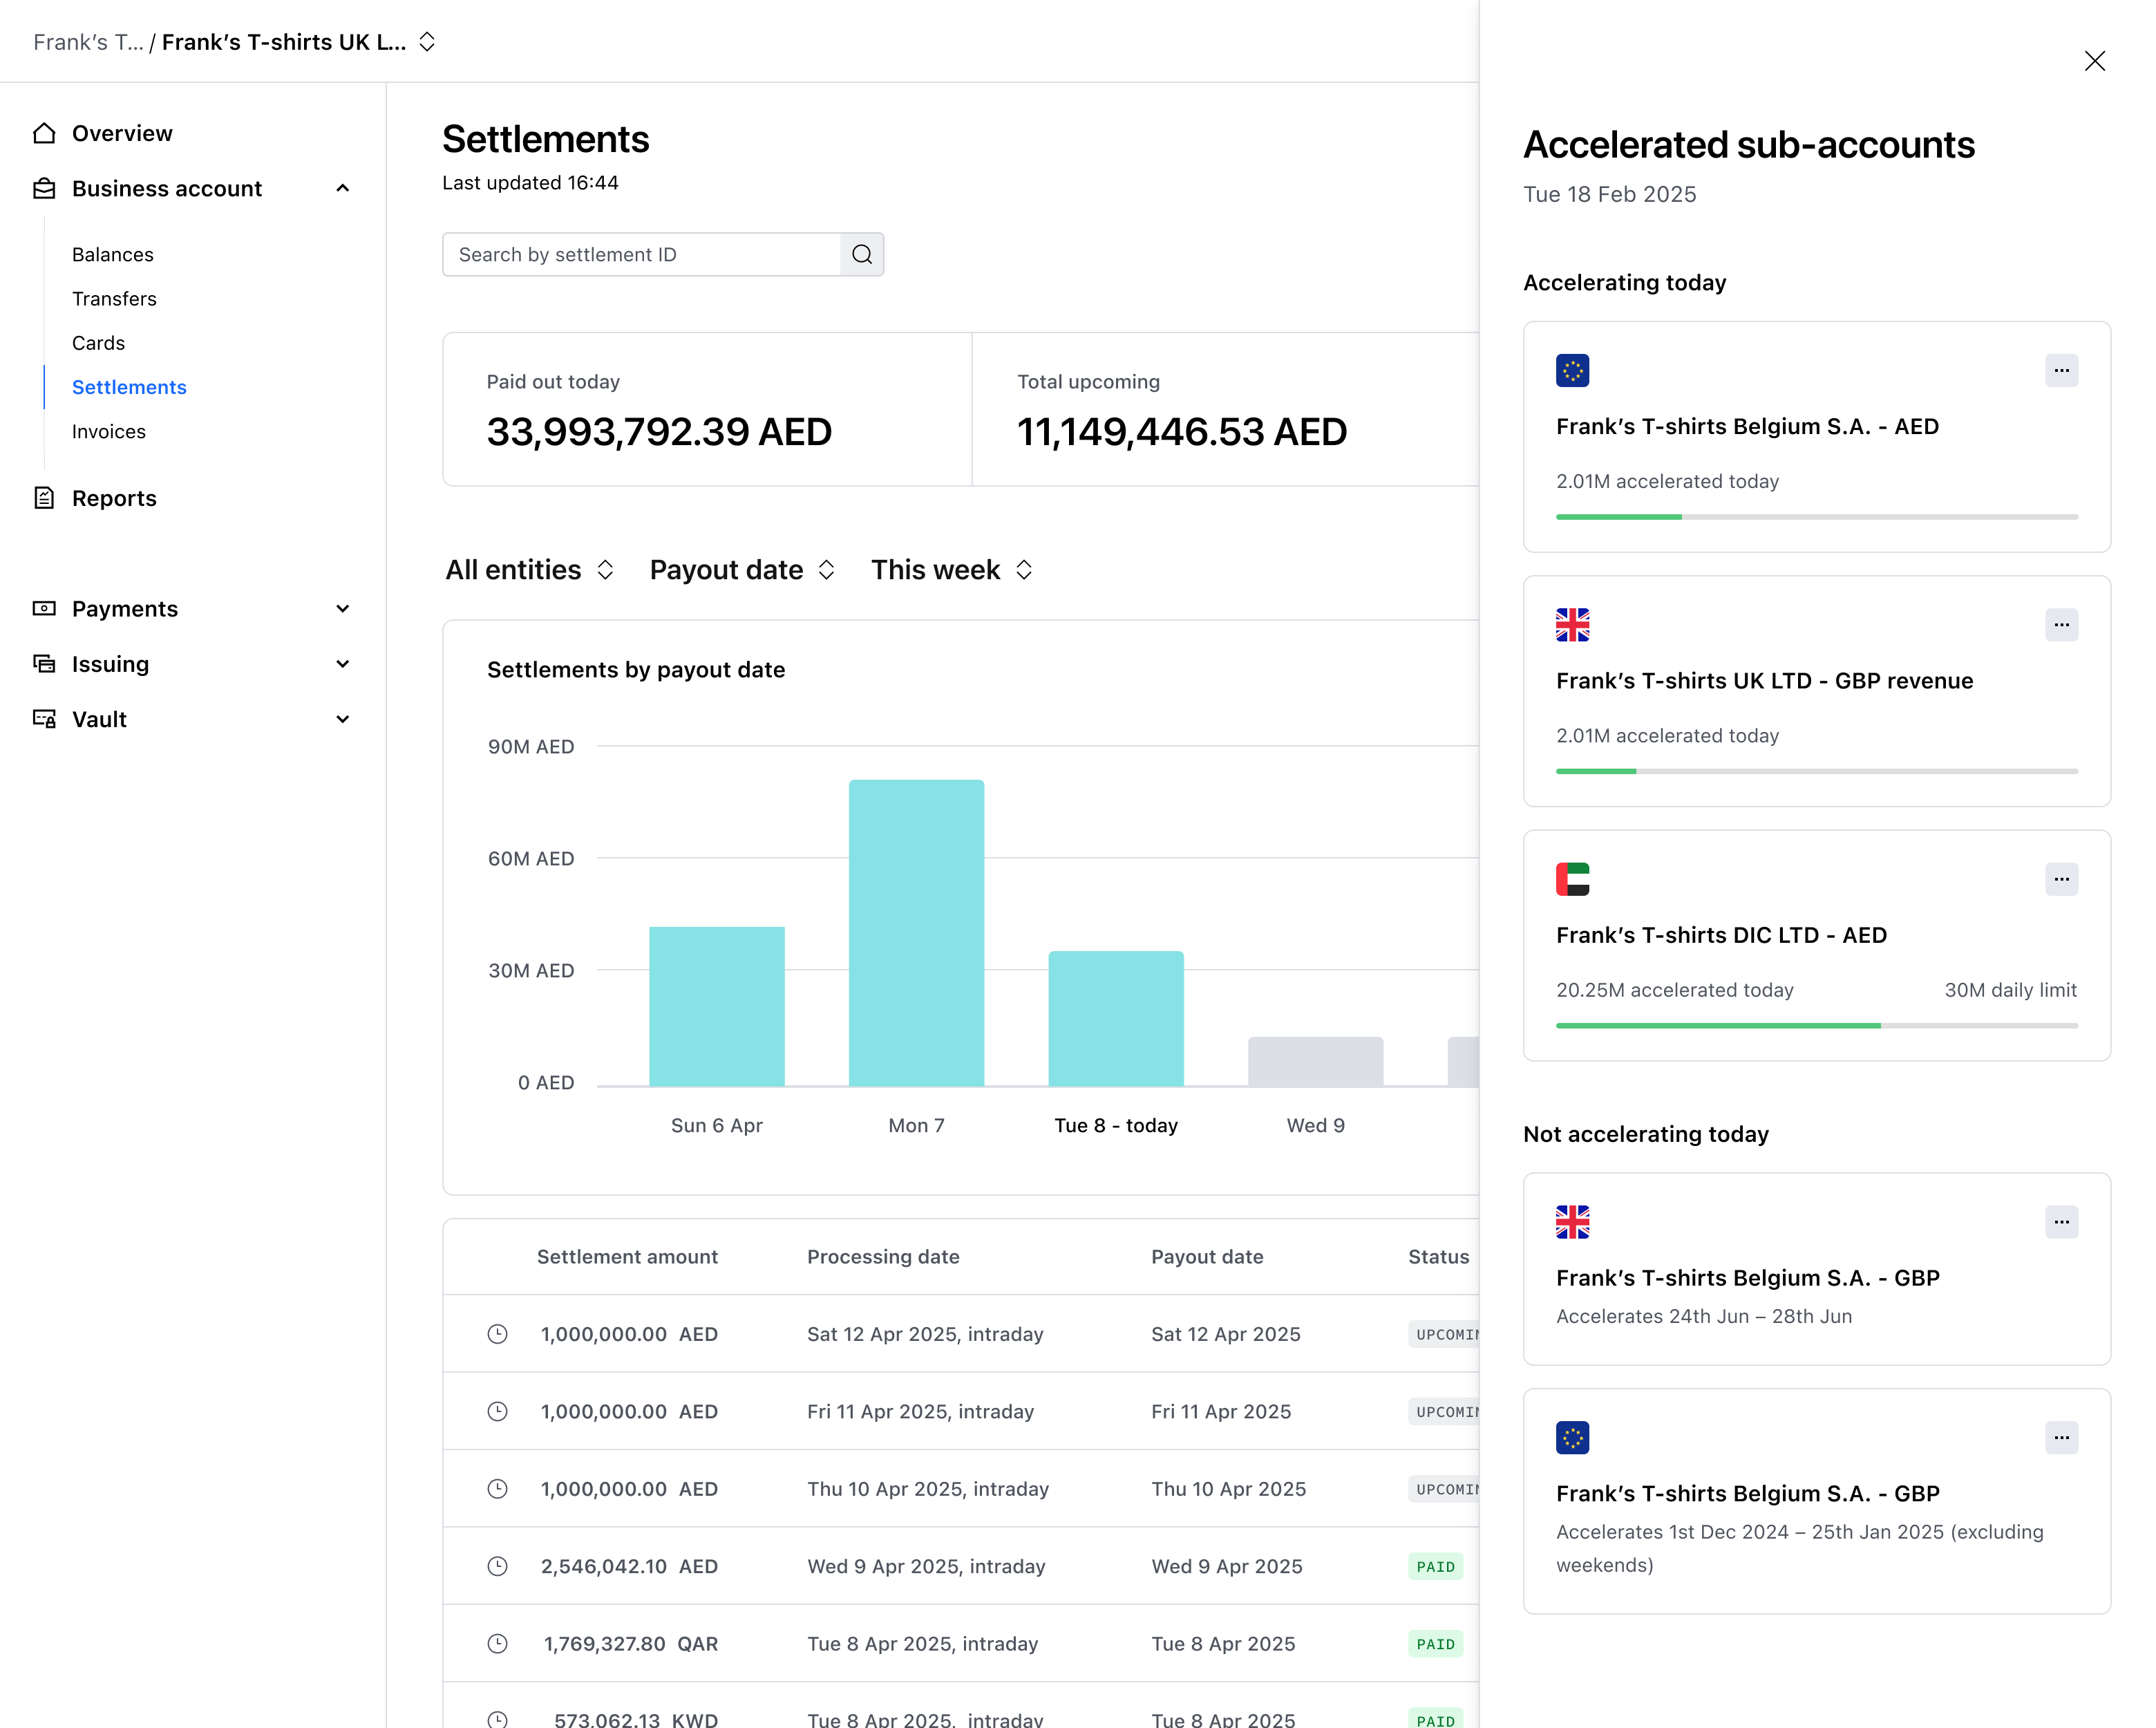Click clock icon for 2,546,042.10 AED row

[497, 1566]
